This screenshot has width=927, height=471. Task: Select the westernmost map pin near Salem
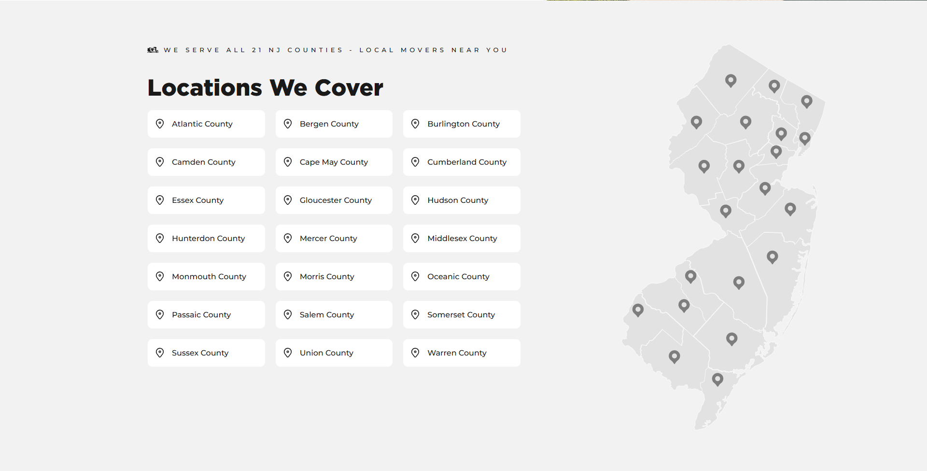(638, 310)
